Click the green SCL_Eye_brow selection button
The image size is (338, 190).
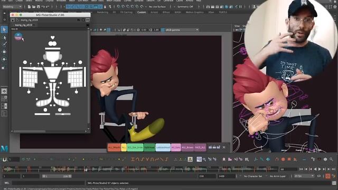[135, 148]
